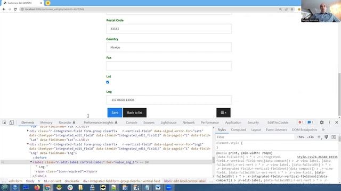Select td.r-ori-vert in the breadcrumb
This screenshot has width=341, height=191.
click(52, 181)
